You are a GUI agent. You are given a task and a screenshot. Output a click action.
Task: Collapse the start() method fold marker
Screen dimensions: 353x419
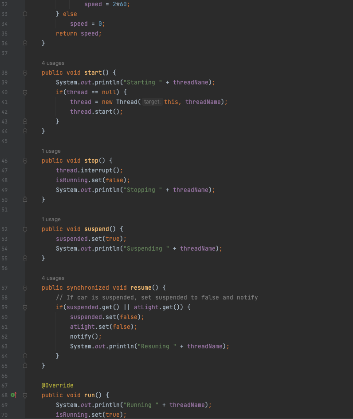point(25,73)
